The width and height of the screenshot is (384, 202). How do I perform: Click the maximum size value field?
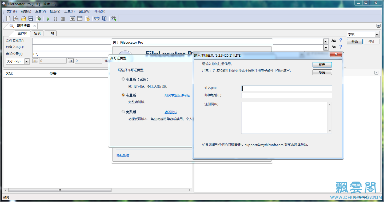[x=88, y=61]
